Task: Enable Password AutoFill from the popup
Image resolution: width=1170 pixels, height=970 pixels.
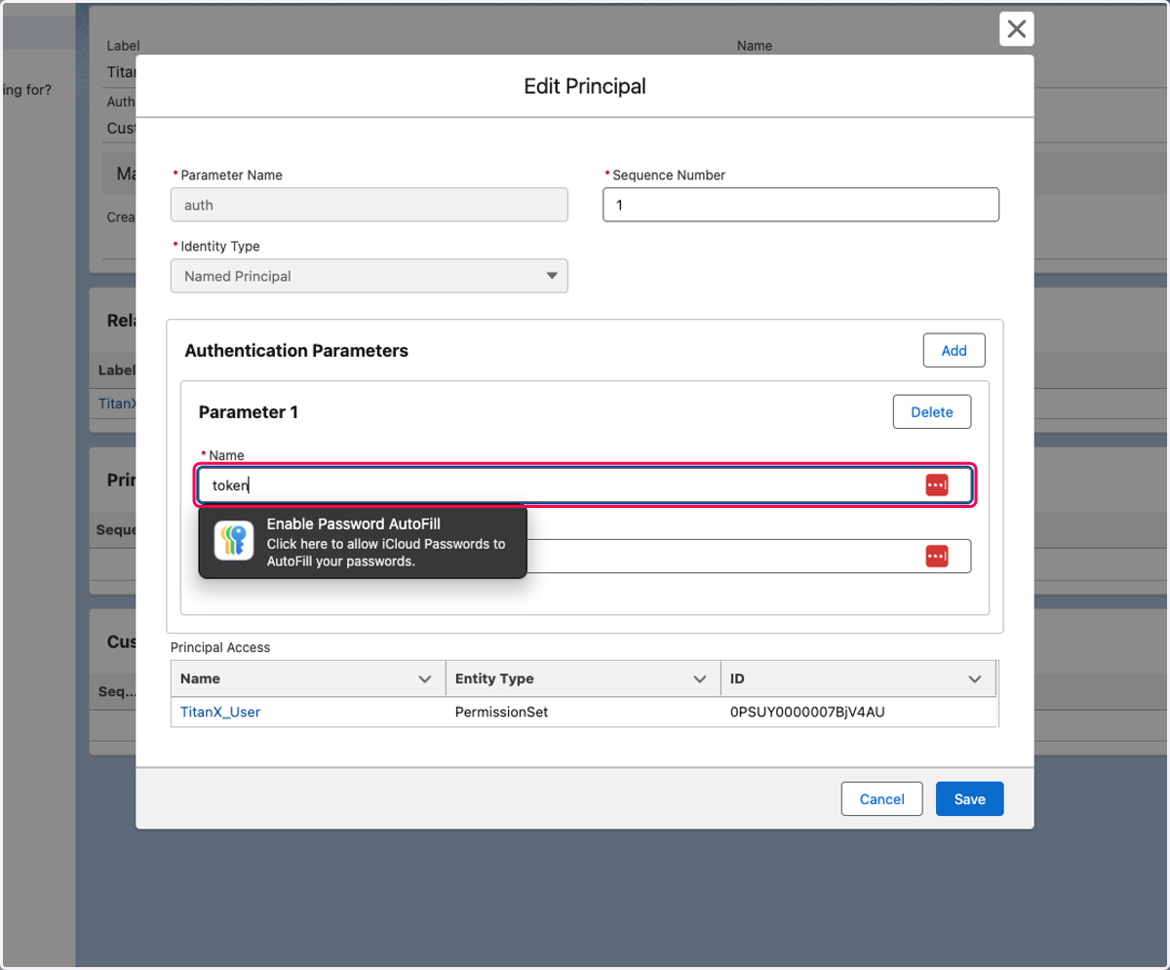Action: [363, 542]
